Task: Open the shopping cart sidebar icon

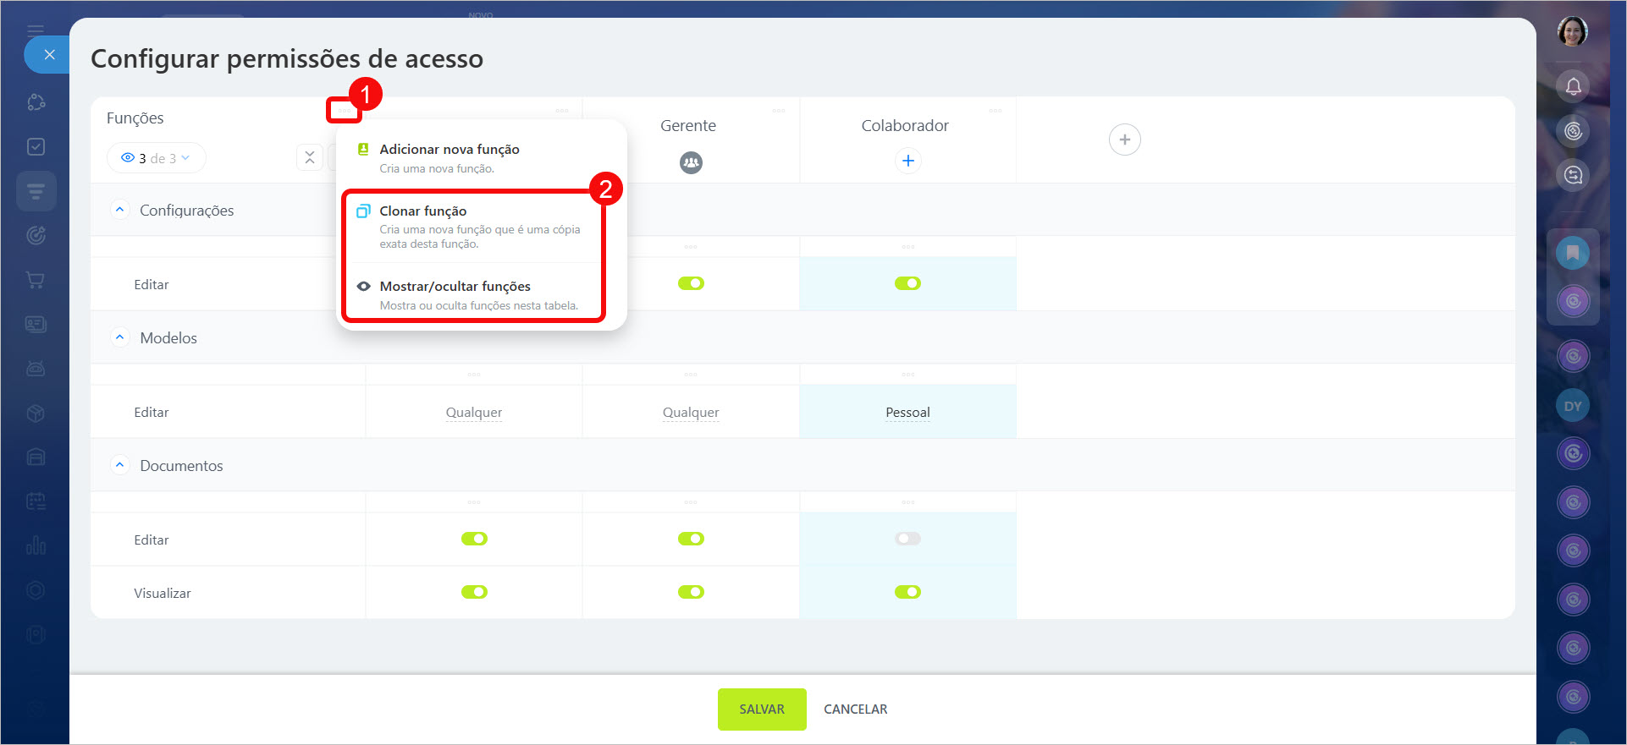Action: pyautogui.click(x=36, y=280)
